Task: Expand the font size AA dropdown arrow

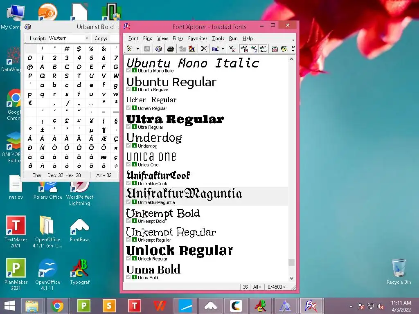Action: tap(223, 49)
